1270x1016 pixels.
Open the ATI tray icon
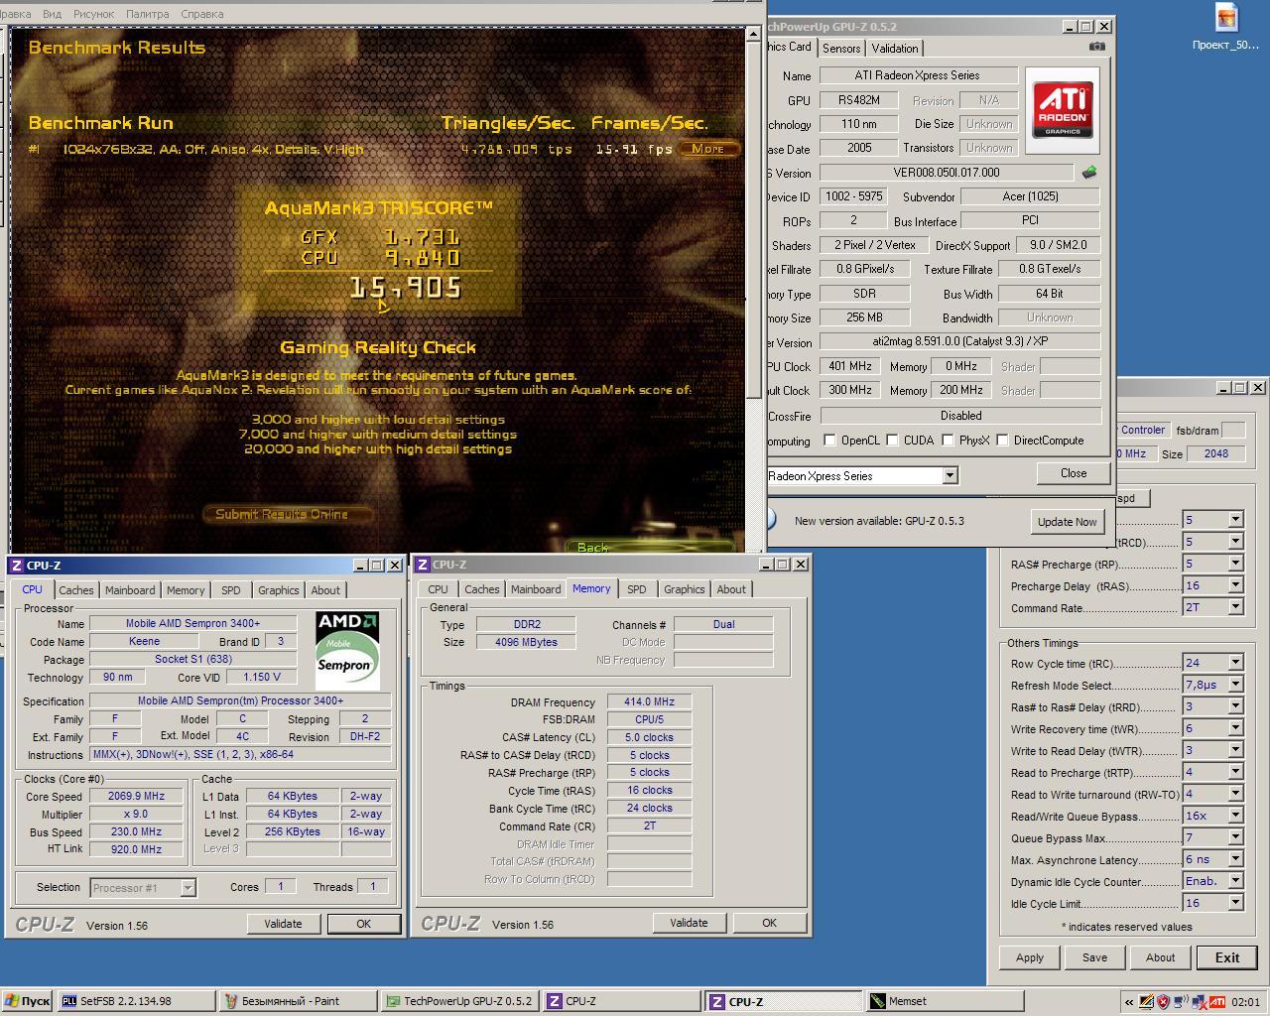[x=1217, y=1002]
